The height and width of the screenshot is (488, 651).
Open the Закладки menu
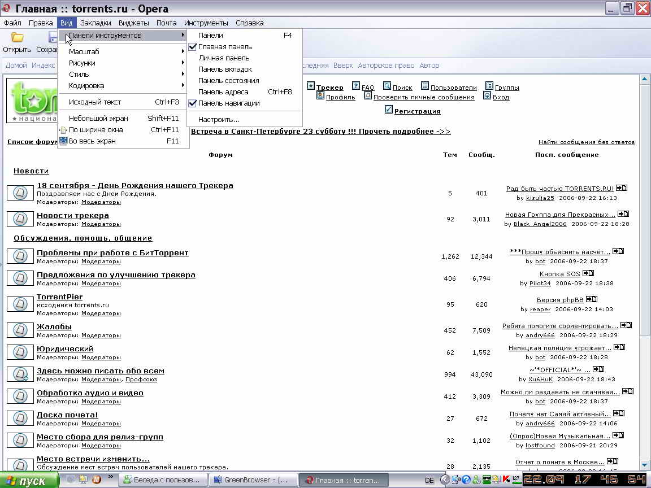coord(96,23)
